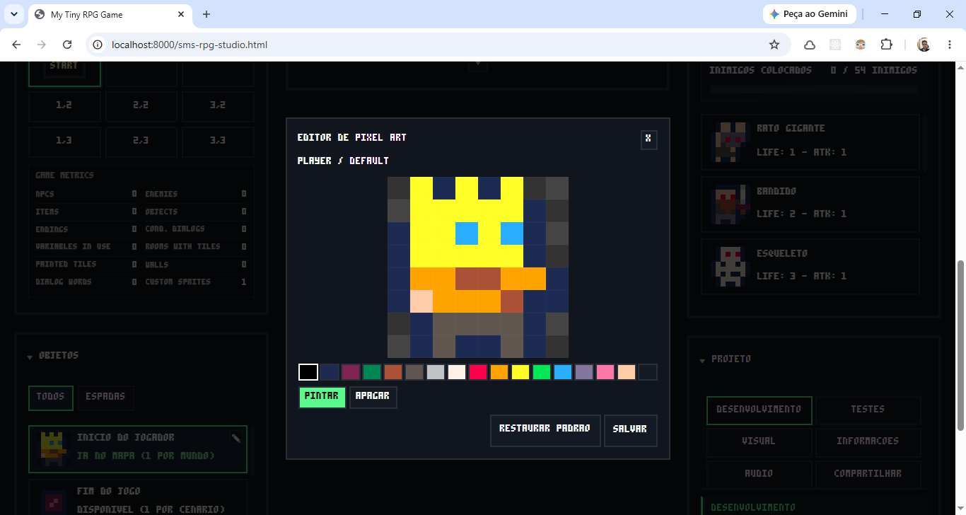Open the Chrome profile avatar

coord(924,45)
